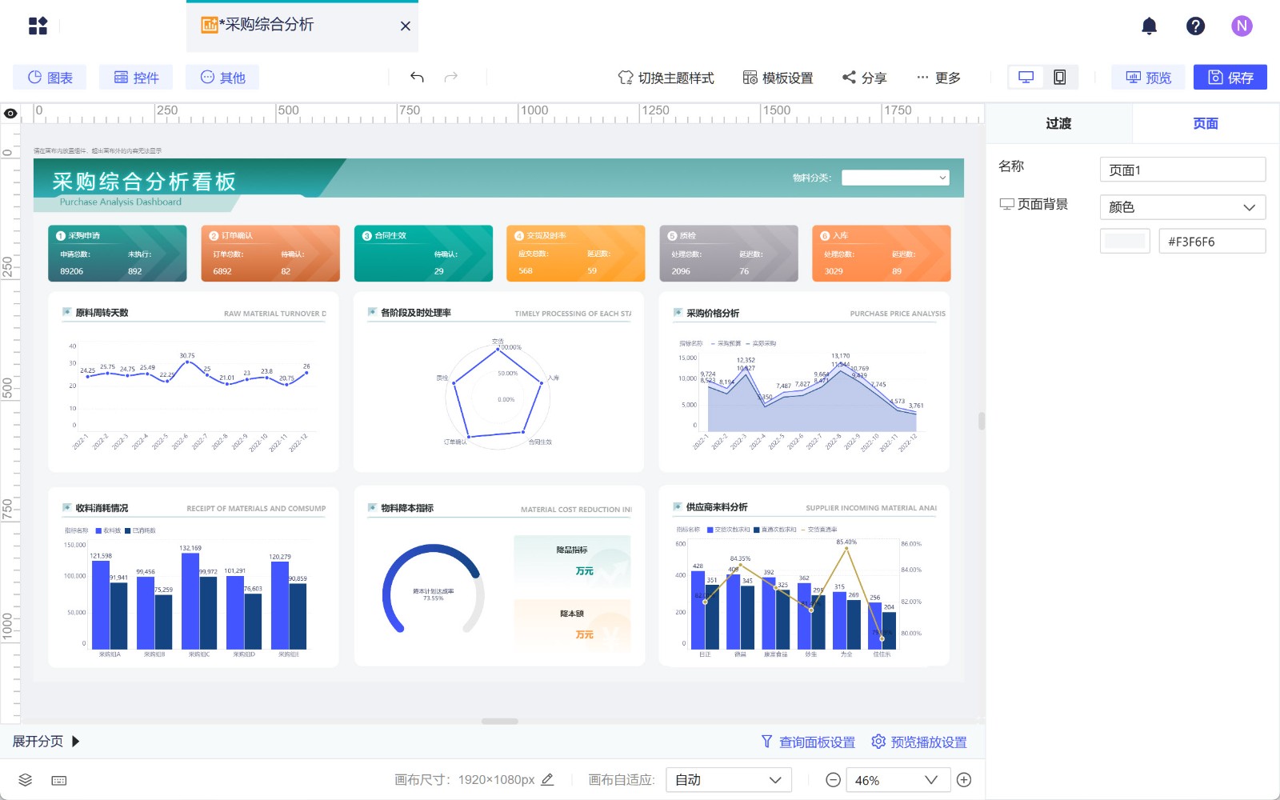Click the undo arrow
The height and width of the screenshot is (800, 1280).
pyautogui.click(x=417, y=77)
